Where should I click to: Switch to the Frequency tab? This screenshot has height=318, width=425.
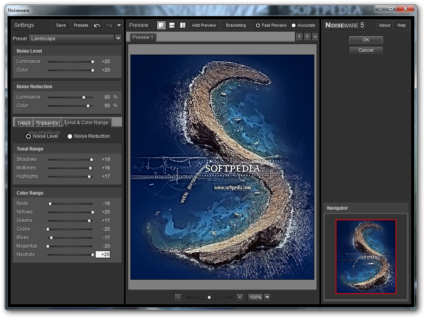point(47,123)
